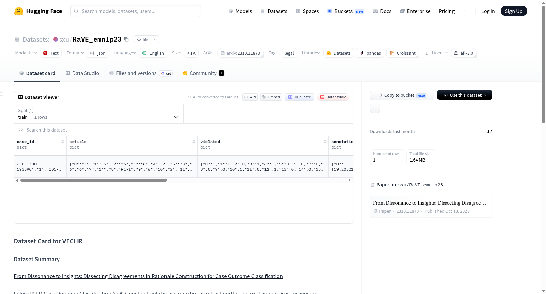Click the sxu user avatar icon
This screenshot has height=294, width=546.
(56, 39)
